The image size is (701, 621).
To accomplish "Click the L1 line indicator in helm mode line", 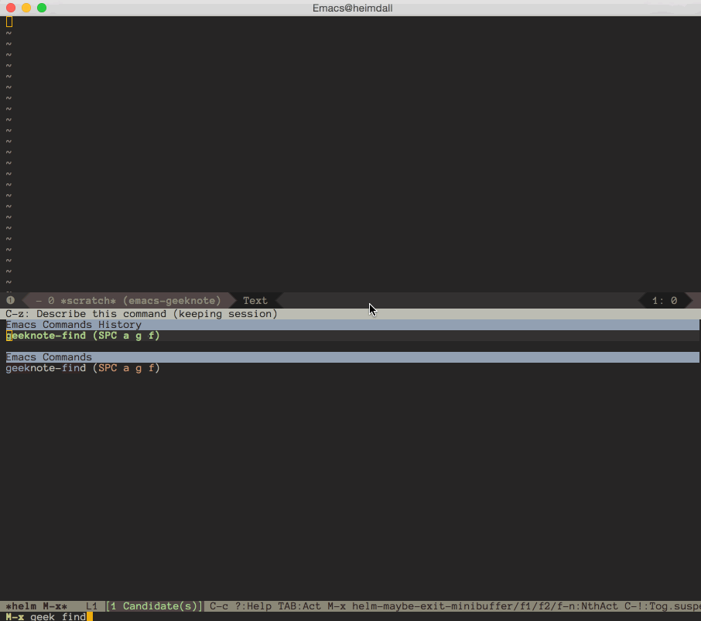I will (x=91, y=606).
